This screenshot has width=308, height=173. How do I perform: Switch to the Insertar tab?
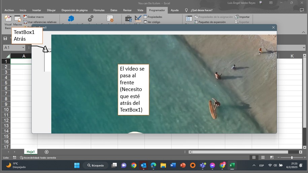pos(37,10)
